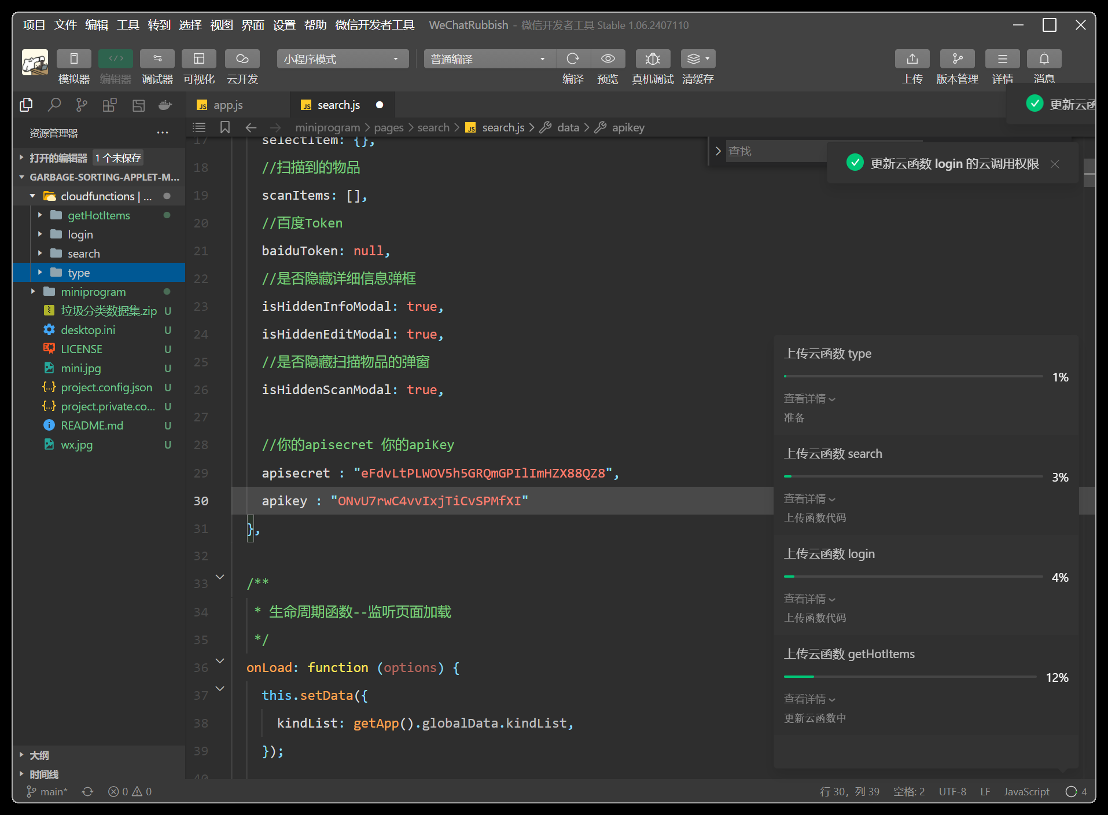
Task: Open the clear cache layers dropdown
Action: click(698, 59)
